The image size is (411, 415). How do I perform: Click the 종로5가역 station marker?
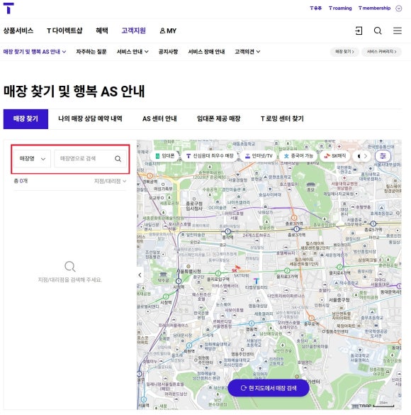coord(373,224)
